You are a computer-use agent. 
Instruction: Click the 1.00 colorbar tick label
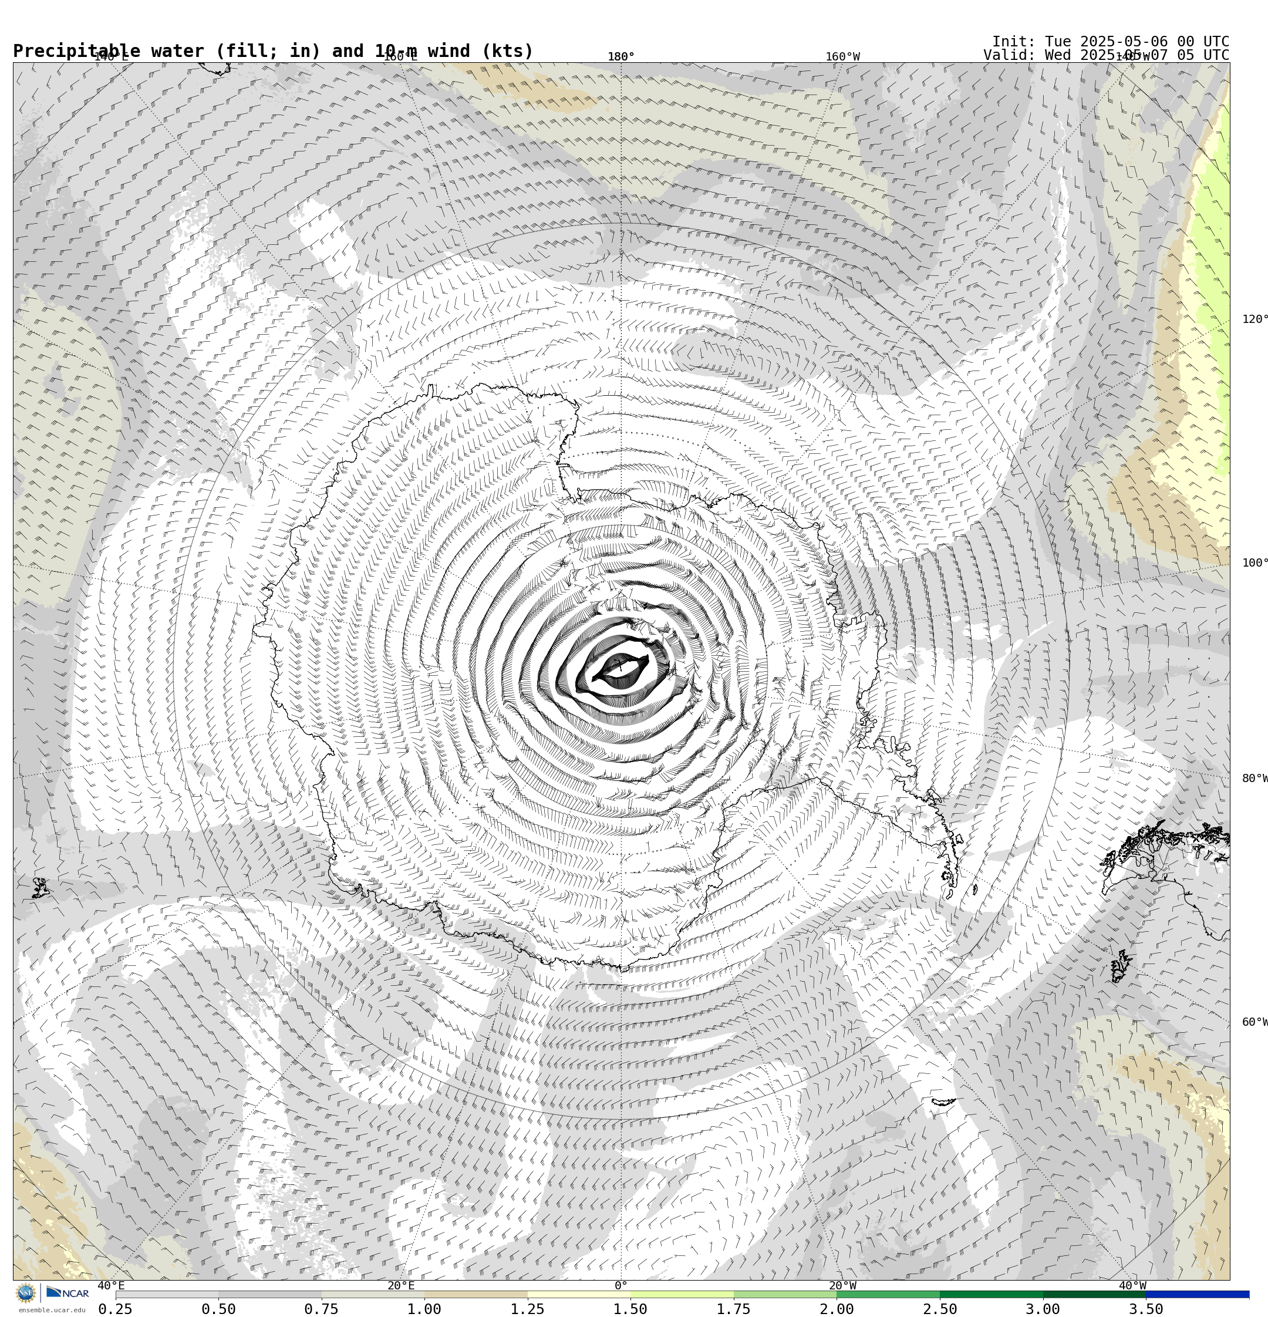click(x=424, y=1309)
